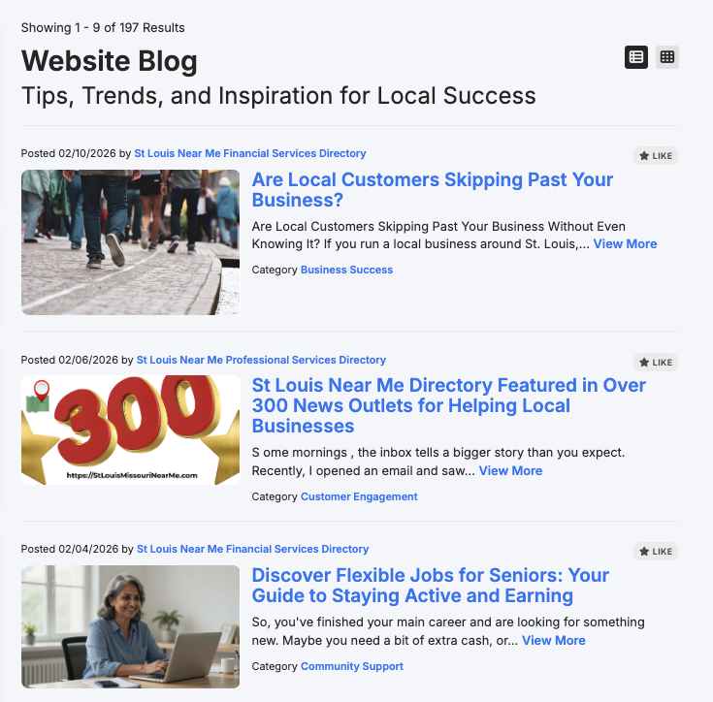The image size is (713, 702).
Task: Like the Flexible Jobs for Seniors post
Action: [x=655, y=551]
